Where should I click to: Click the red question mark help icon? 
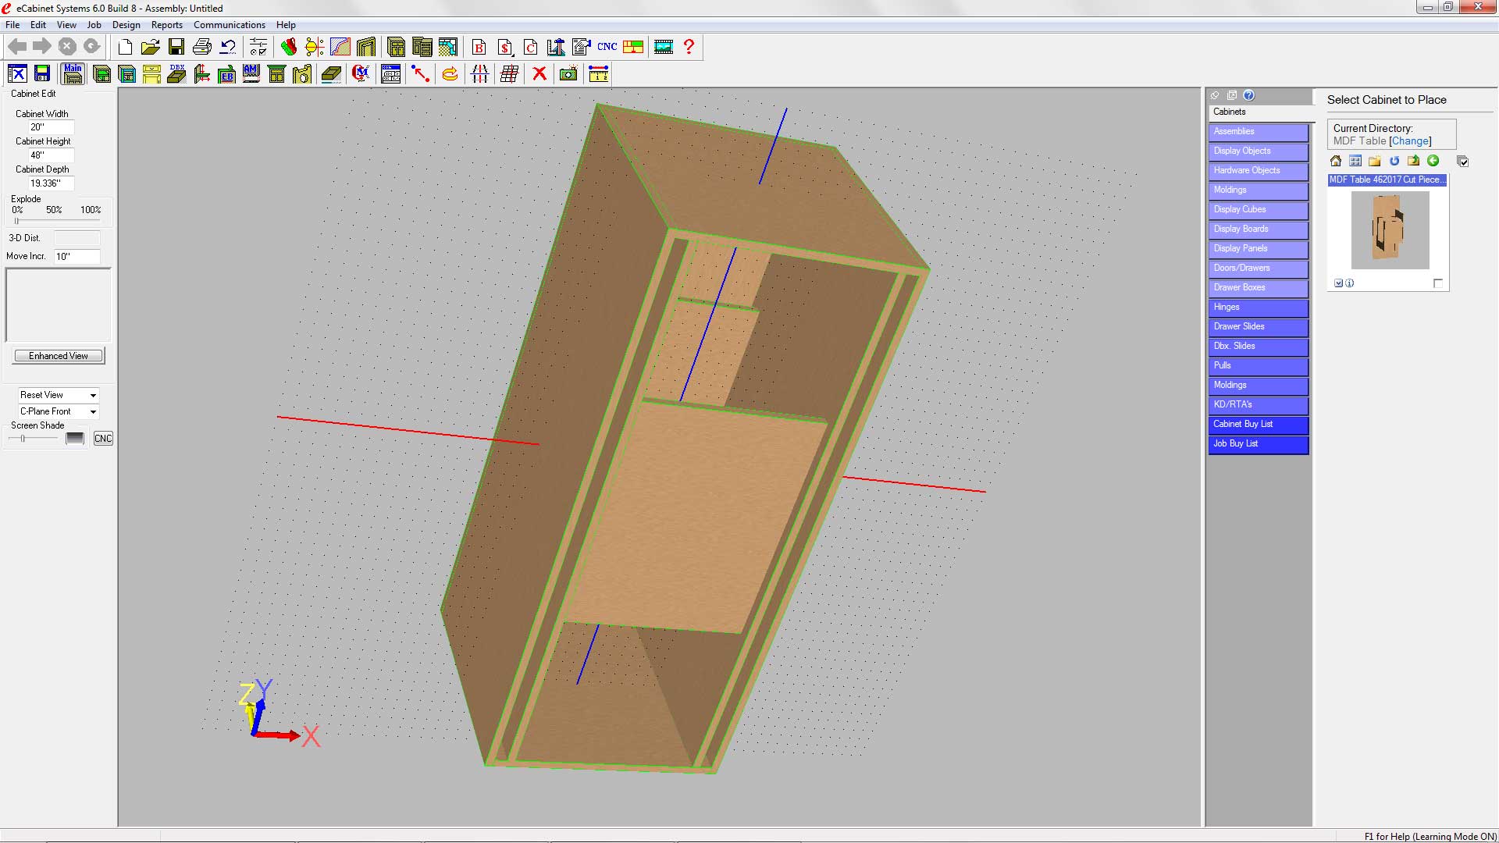[x=689, y=47]
